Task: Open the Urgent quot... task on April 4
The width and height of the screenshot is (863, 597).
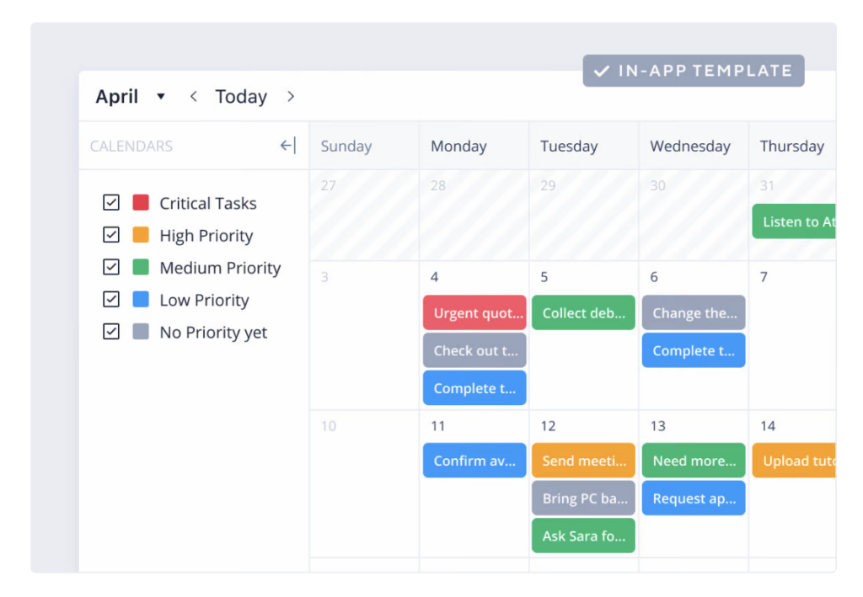Action: [474, 312]
